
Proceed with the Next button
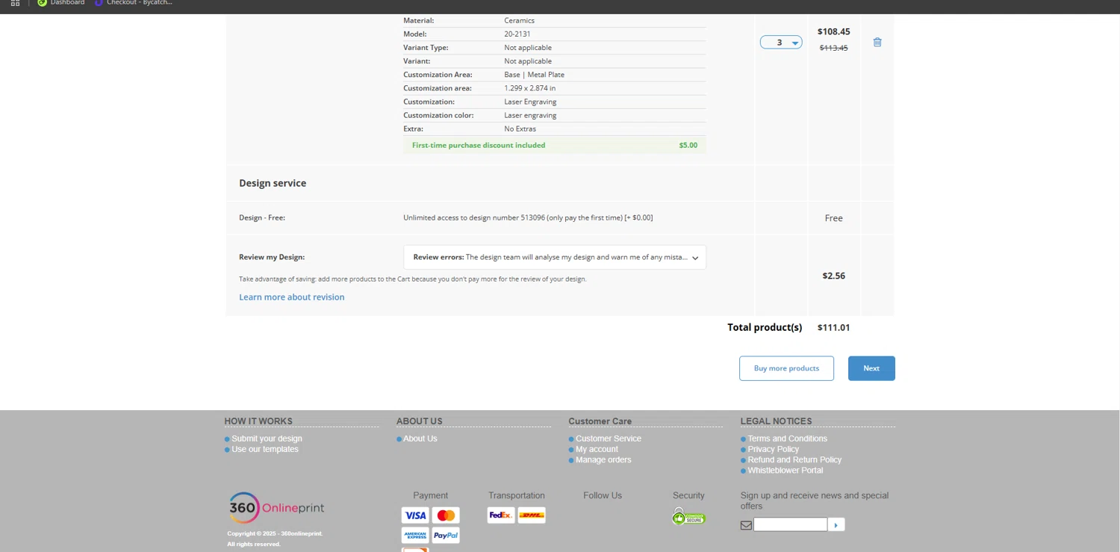coord(871,368)
